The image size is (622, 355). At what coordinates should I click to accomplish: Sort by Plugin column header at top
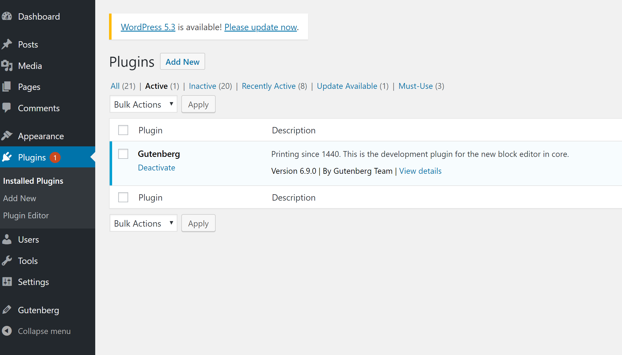point(150,130)
